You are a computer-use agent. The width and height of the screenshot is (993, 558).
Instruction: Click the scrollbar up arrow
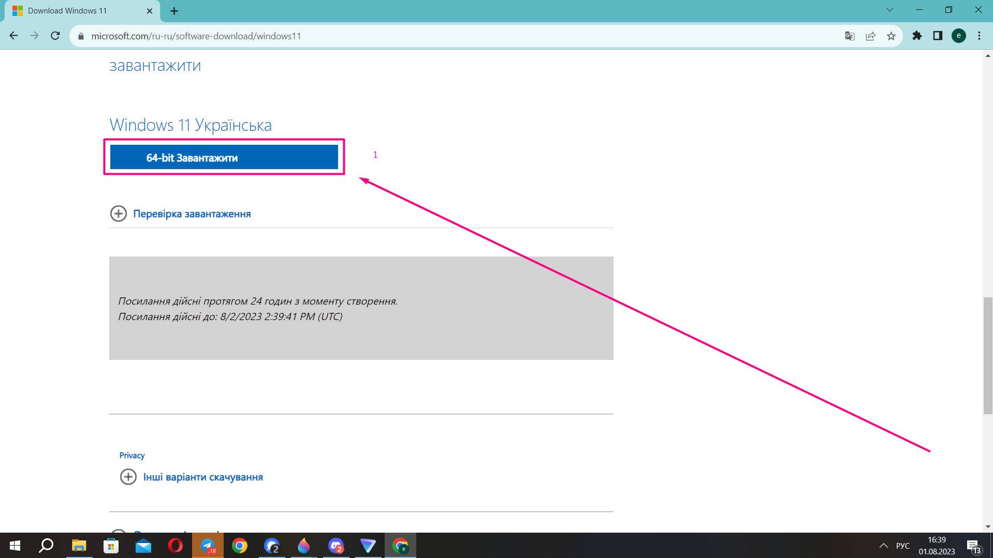tap(988, 55)
